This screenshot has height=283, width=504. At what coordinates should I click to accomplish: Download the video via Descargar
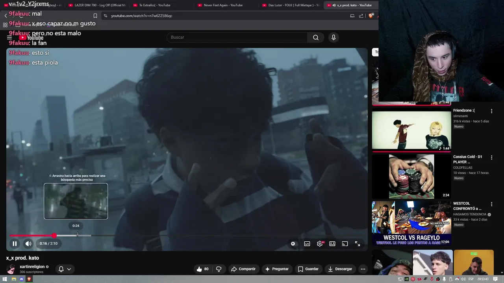340,269
